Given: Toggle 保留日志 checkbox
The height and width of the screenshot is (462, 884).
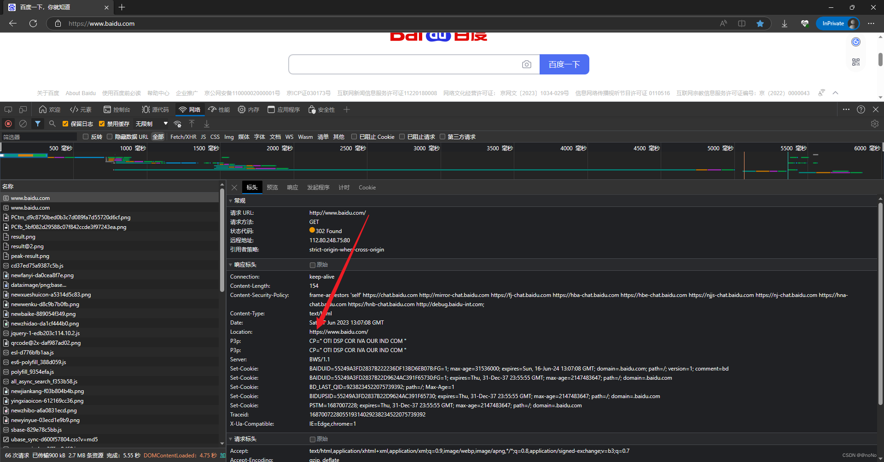Looking at the screenshot, I should tap(65, 124).
